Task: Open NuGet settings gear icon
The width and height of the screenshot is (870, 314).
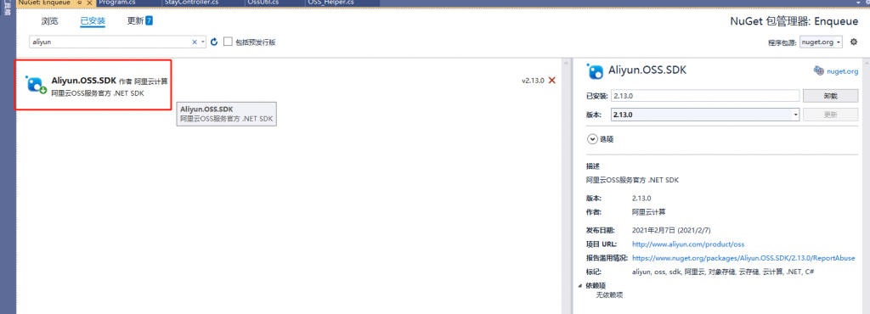Action: click(x=854, y=42)
